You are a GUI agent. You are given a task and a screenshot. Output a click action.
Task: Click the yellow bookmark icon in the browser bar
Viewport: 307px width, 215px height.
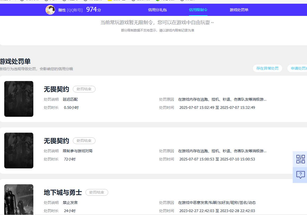(x=109, y=1)
